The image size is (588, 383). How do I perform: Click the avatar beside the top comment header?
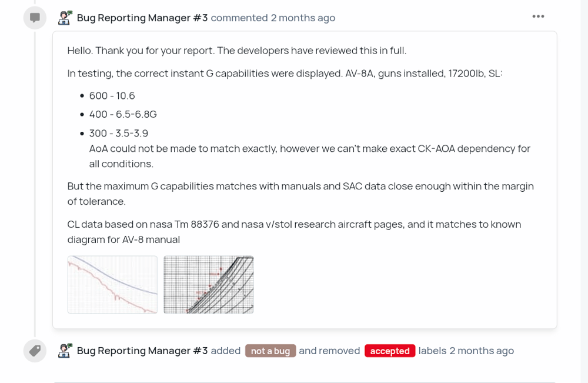[x=65, y=18]
